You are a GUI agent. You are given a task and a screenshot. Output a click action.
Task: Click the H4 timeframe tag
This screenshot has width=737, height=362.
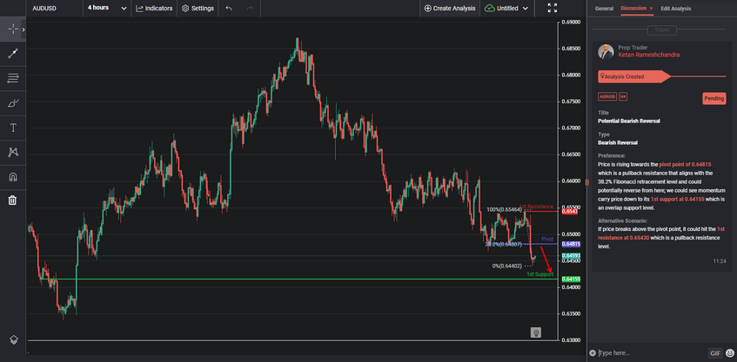tap(623, 96)
